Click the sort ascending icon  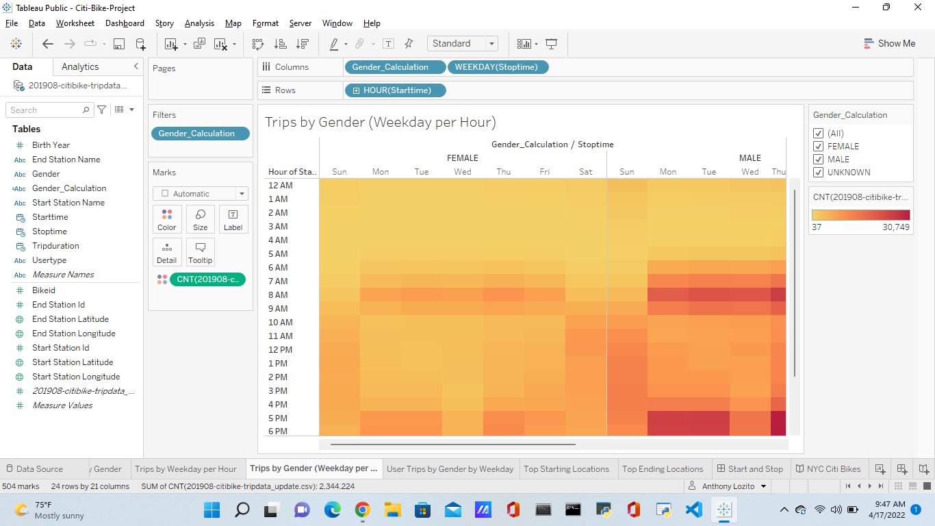[280, 44]
